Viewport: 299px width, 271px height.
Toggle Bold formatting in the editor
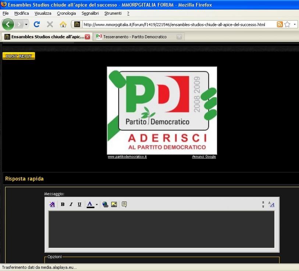coord(63,204)
